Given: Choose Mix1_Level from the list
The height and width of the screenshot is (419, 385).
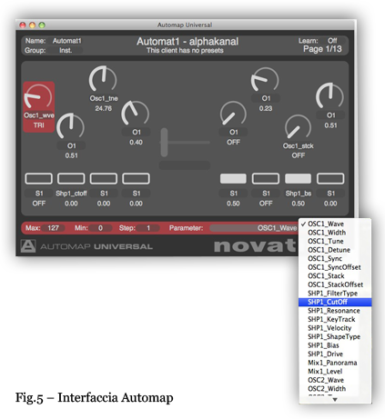Looking at the screenshot, I should [335, 371].
